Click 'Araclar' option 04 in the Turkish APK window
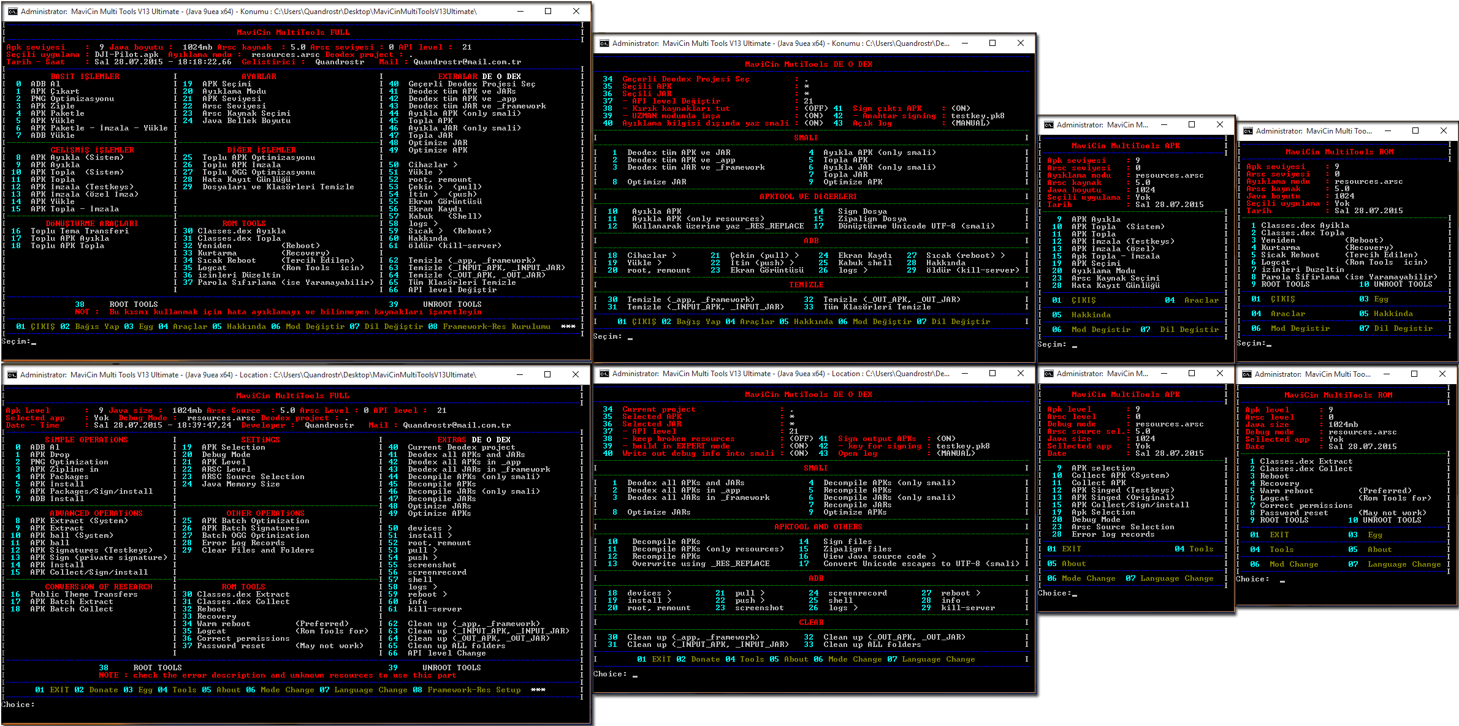 click(1202, 300)
